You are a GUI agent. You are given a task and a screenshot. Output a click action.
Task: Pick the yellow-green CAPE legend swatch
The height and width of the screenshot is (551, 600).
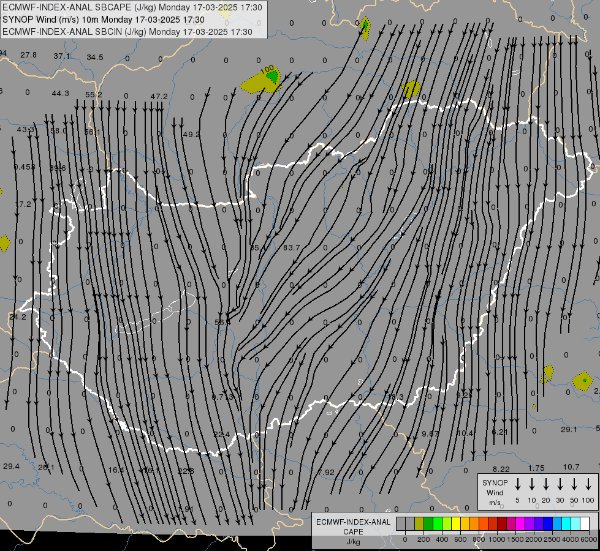coord(447,523)
